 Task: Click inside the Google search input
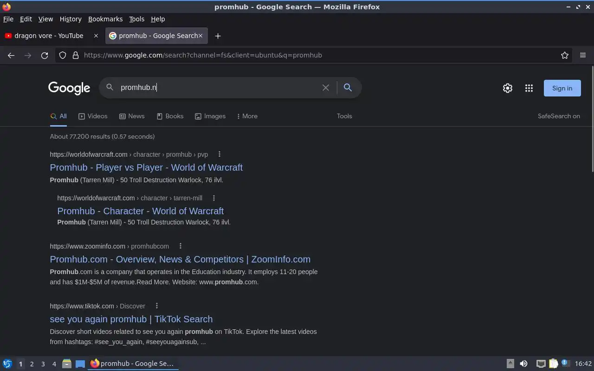click(x=218, y=88)
